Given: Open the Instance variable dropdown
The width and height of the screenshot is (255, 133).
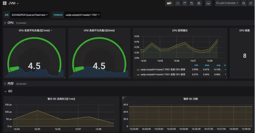Looking at the screenshot, I should [82, 15].
